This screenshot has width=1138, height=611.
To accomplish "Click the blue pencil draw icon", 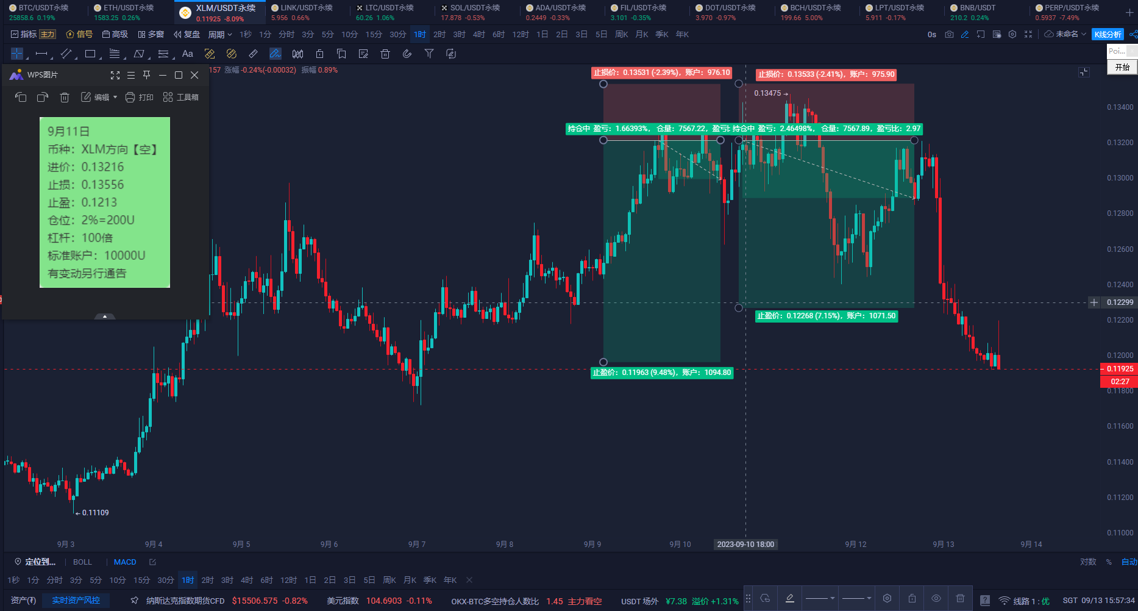I will pos(965,34).
